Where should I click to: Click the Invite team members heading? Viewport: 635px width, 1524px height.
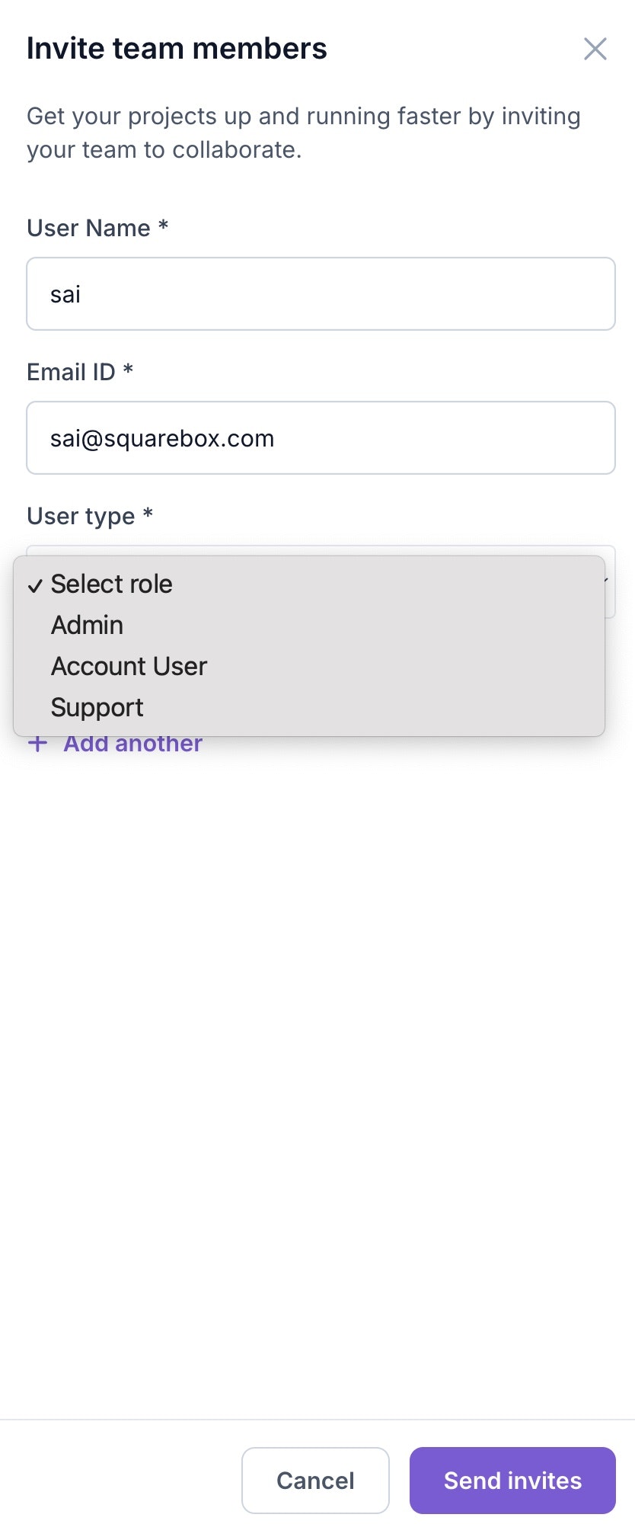coord(177,49)
